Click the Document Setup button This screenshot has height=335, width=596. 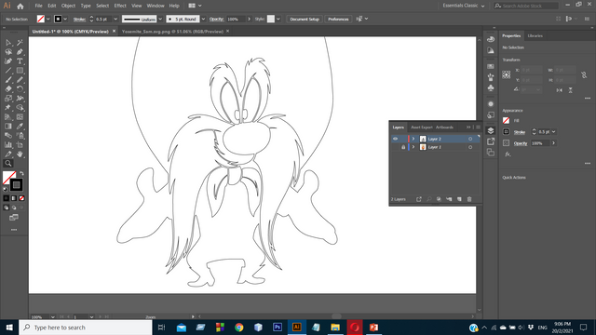point(305,19)
